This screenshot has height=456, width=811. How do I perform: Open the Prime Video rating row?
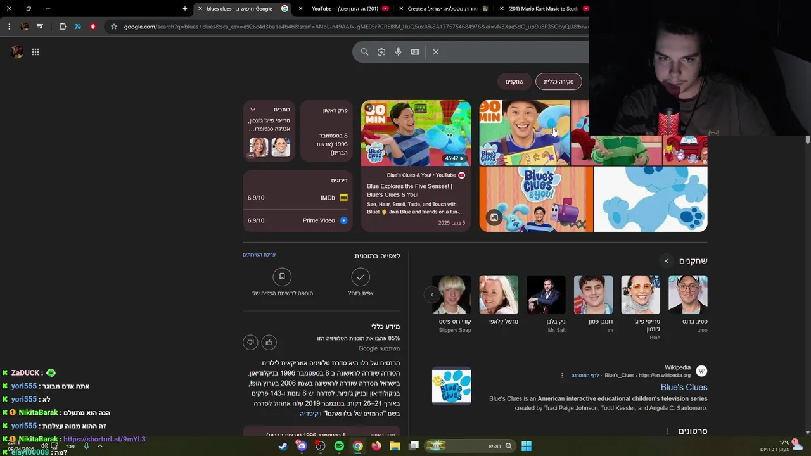pos(298,220)
